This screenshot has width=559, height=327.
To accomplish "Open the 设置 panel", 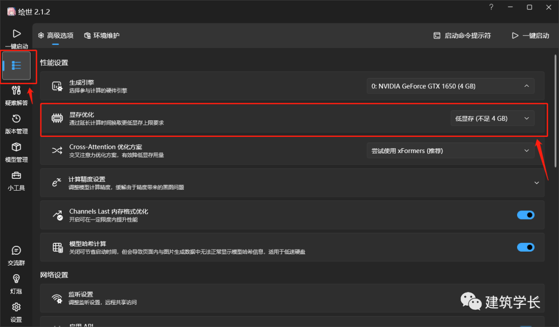I will tap(16, 312).
